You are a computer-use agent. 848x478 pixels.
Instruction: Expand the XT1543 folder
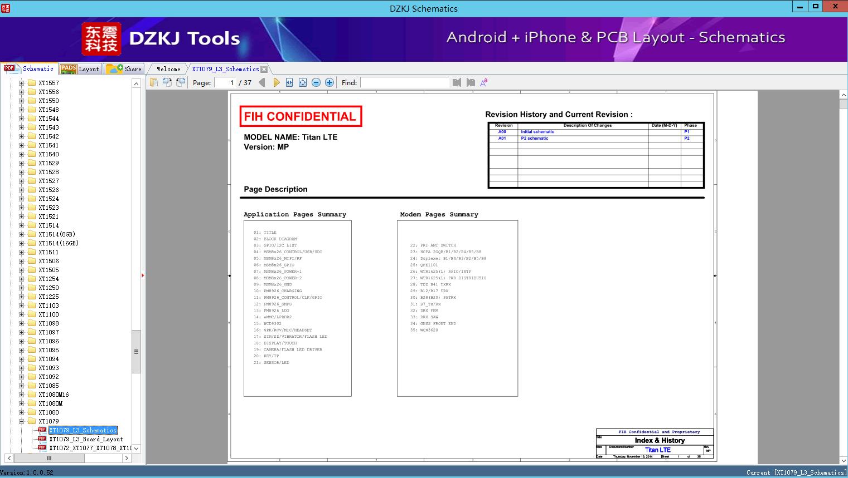tap(21, 127)
